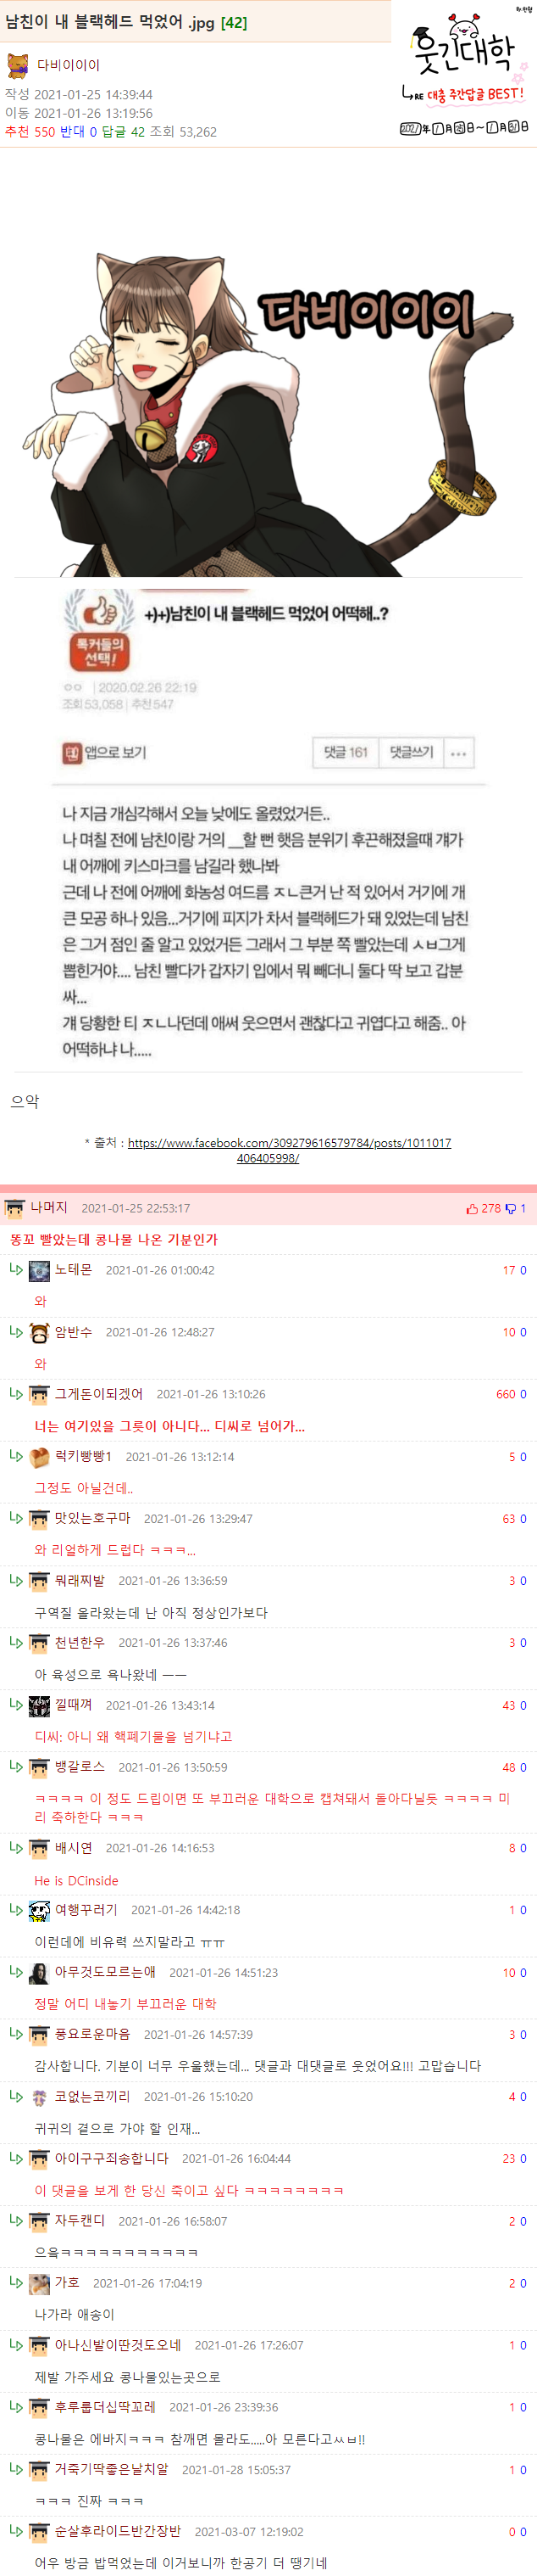537x2576 pixels.
Task: Click 노테몬's profile avatar
Action: tap(39, 1270)
